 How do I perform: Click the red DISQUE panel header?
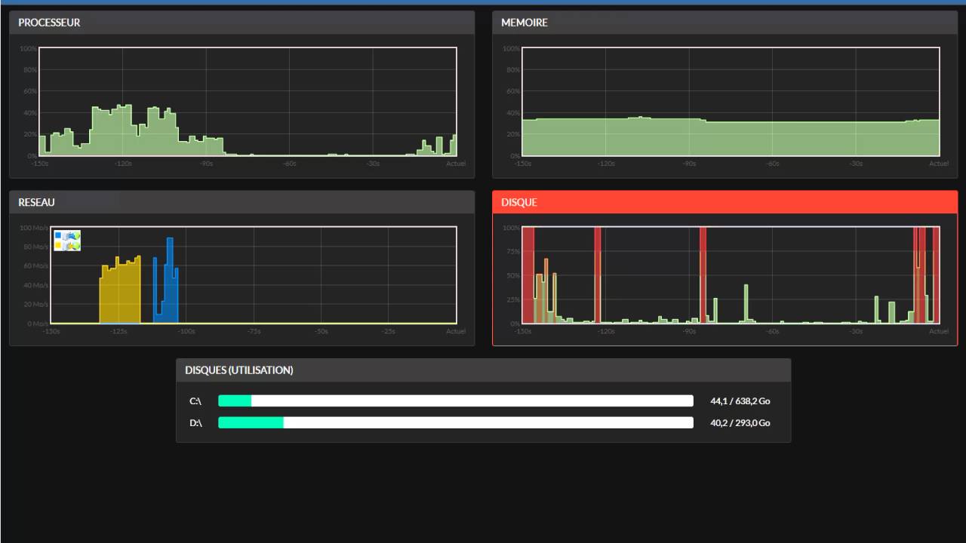[x=724, y=202]
